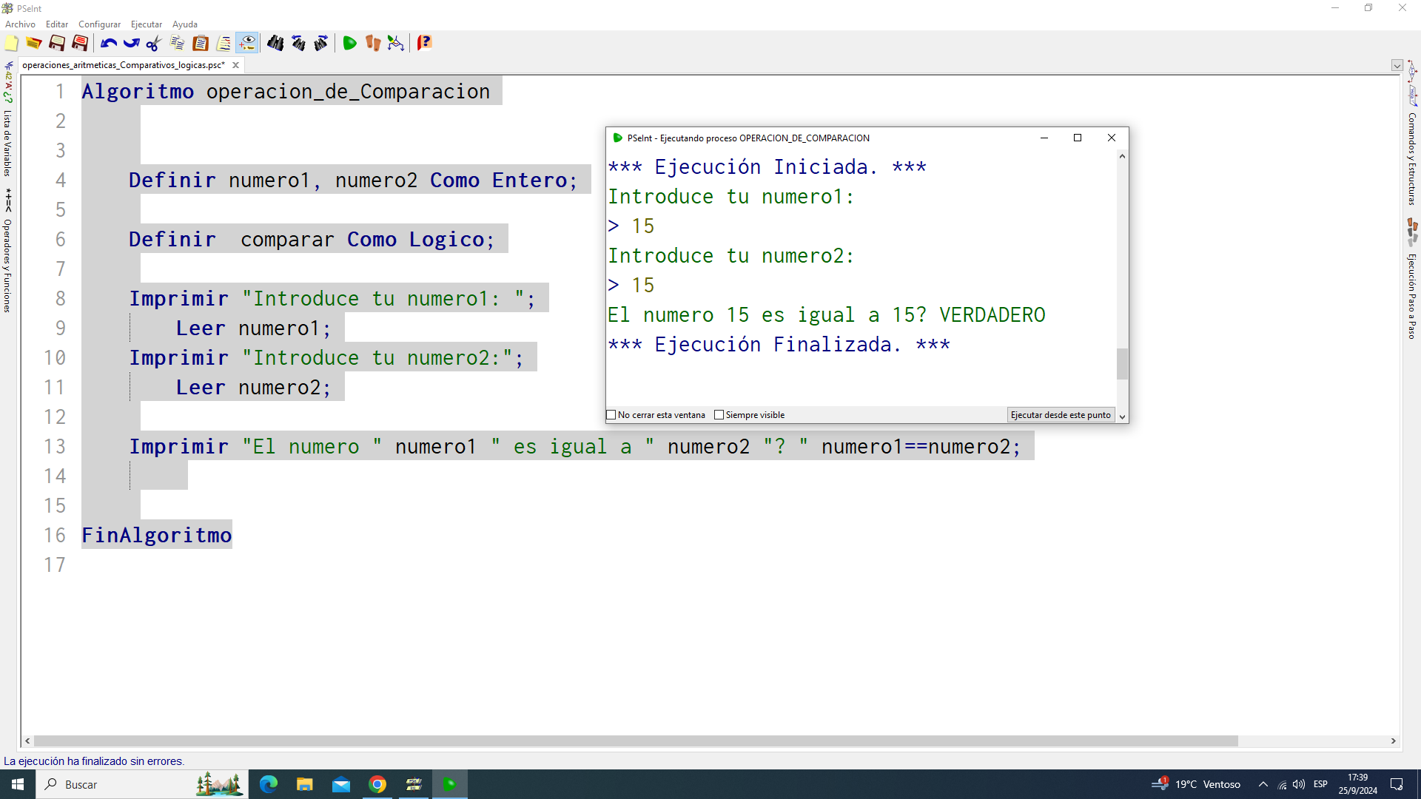Open the tab list dropdown arrow
The height and width of the screenshot is (799, 1421).
pyautogui.click(x=1397, y=66)
